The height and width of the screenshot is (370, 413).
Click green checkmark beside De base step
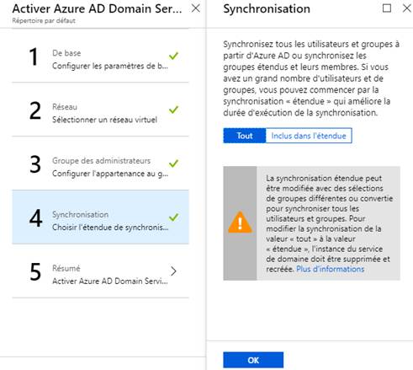(x=173, y=56)
